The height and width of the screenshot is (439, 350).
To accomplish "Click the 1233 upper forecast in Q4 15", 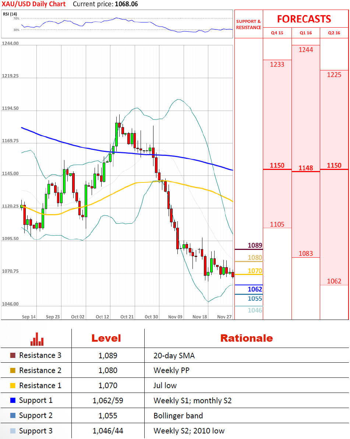I will (277, 65).
